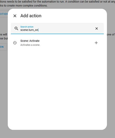Clear the search action field

pyautogui.click(x=96, y=28)
